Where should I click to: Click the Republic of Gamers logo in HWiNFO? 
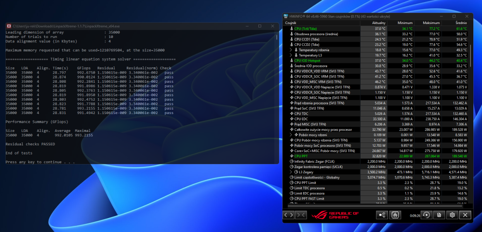(335, 215)
